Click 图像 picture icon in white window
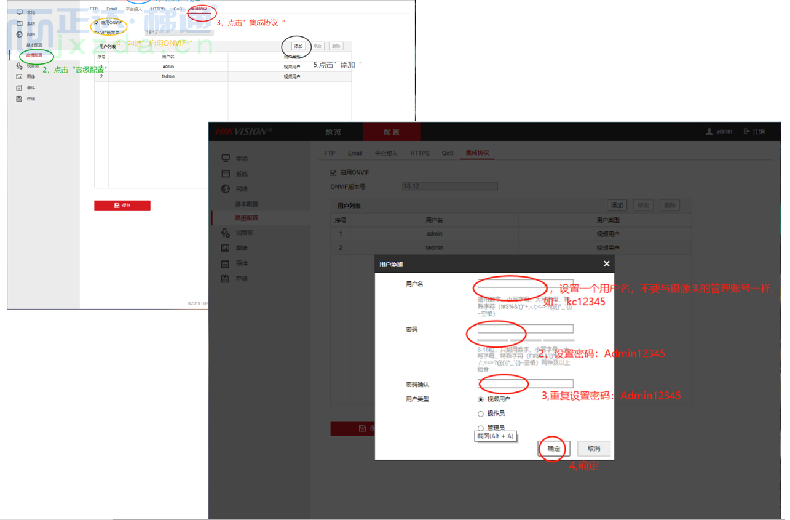Image resolution: width=790 pixels, height=520 pixels. (19, 77)
